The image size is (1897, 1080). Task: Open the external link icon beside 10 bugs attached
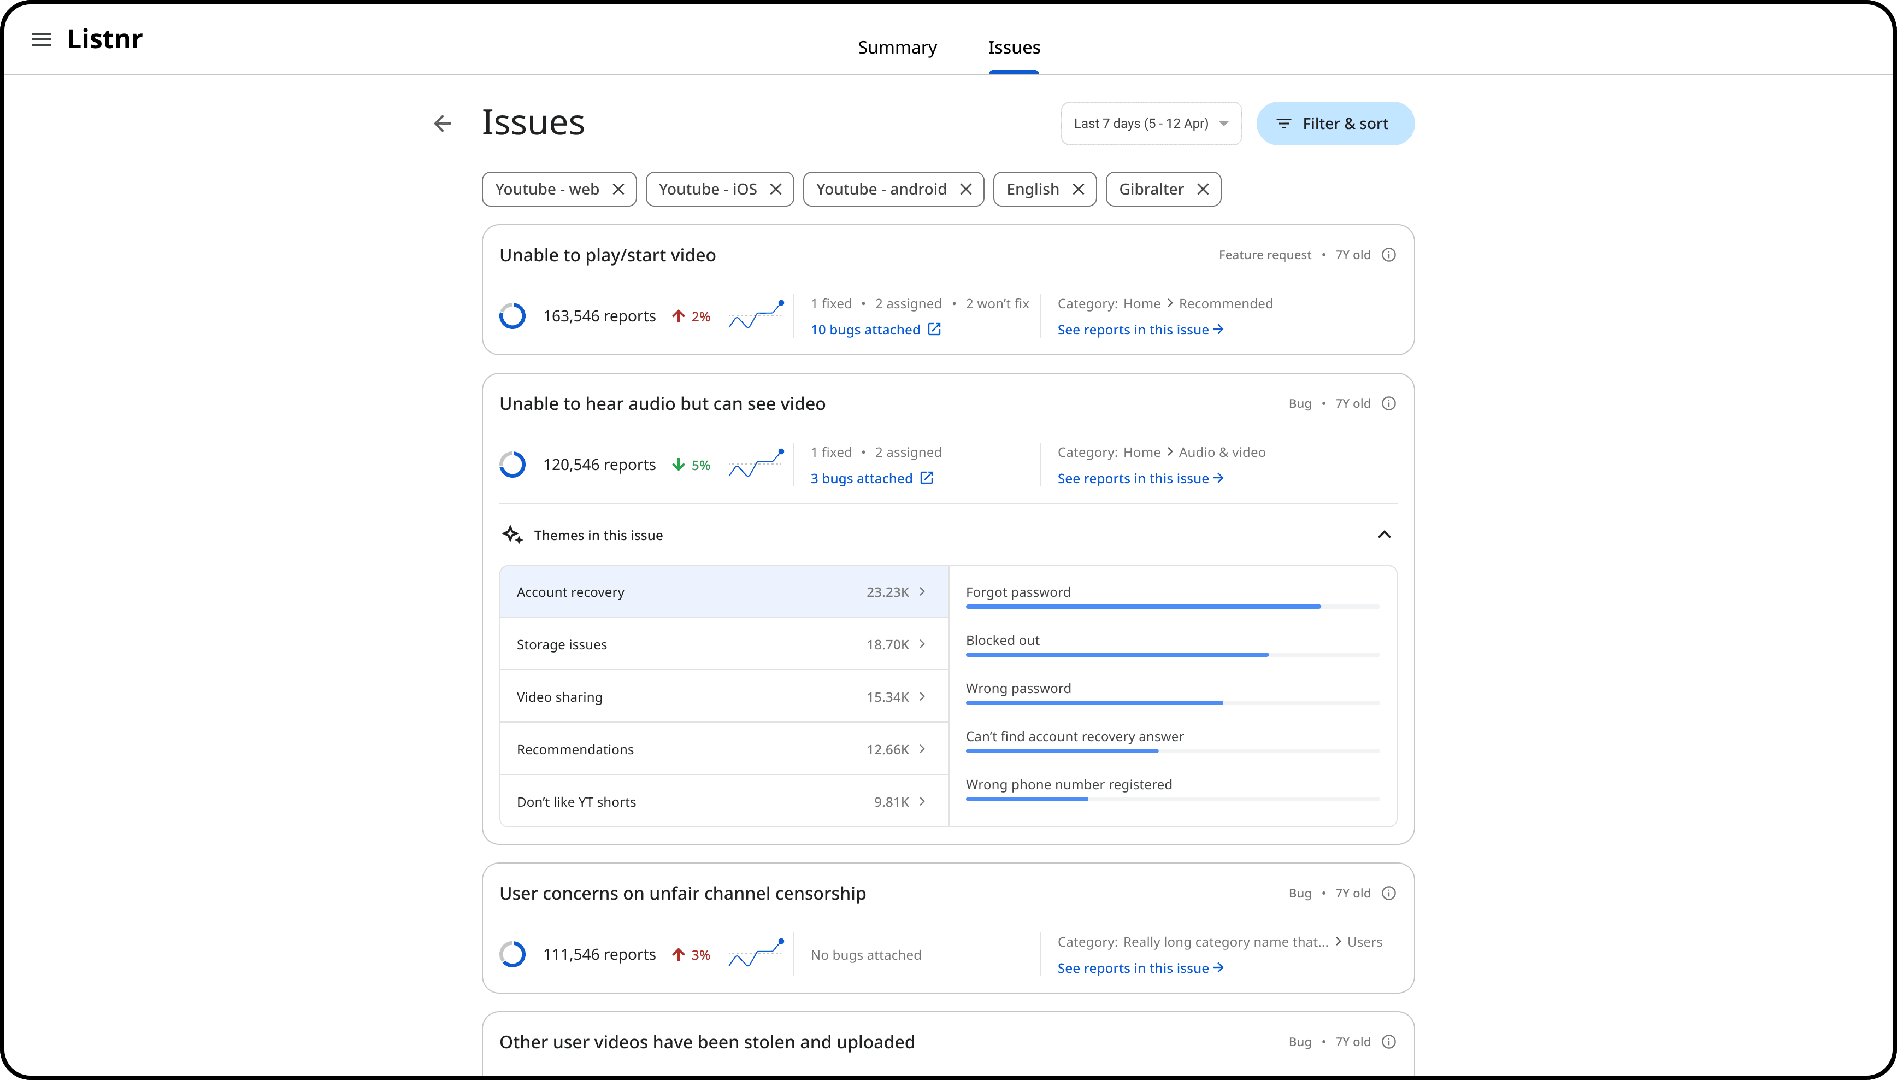(x=935, y=330)
